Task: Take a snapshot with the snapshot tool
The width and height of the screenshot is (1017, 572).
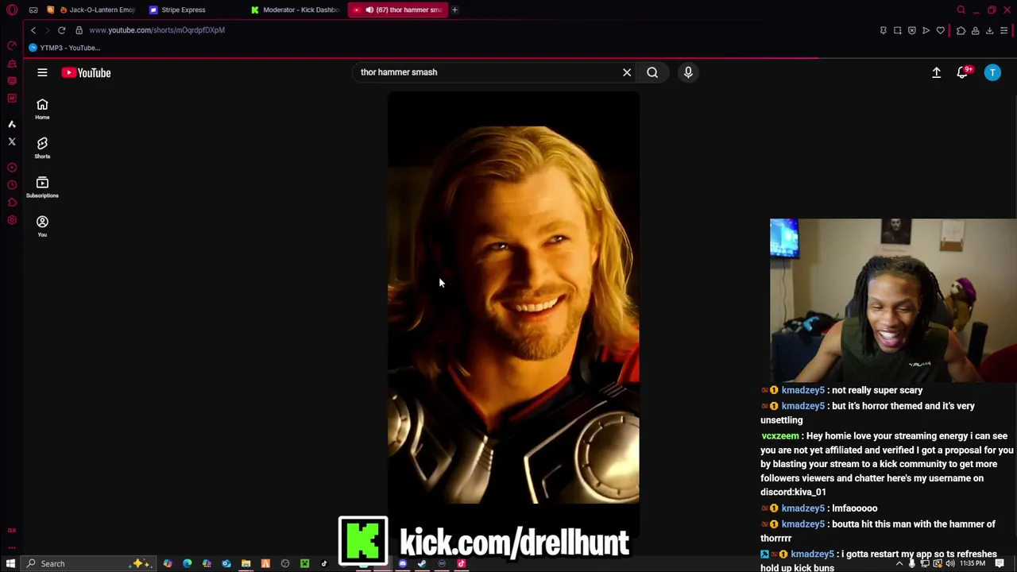Action: 897,30
